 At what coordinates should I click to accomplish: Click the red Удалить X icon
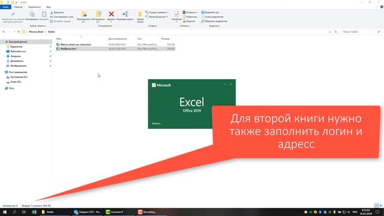tap(112, 14)
